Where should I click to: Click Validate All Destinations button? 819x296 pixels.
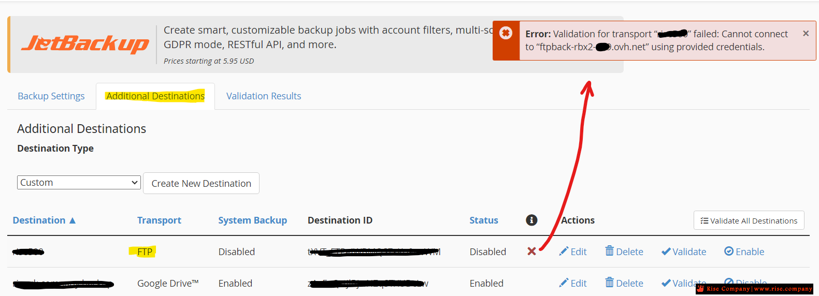tap(749, 220)
